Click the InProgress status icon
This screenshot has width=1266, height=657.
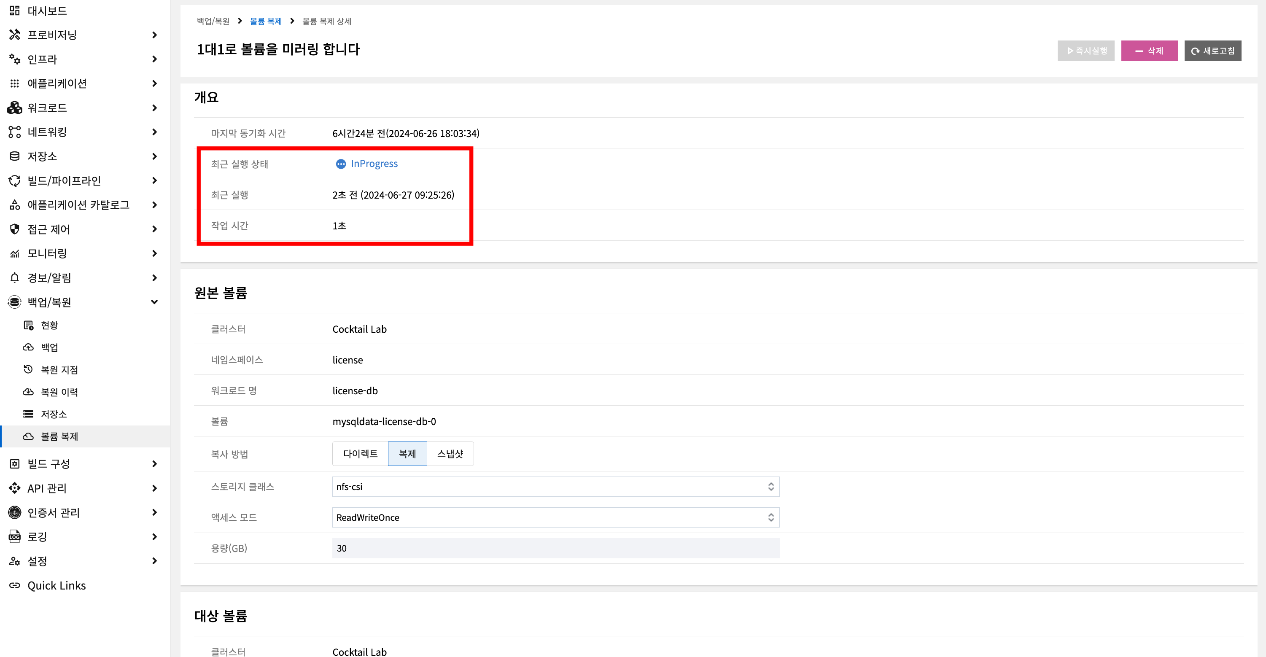341,164
